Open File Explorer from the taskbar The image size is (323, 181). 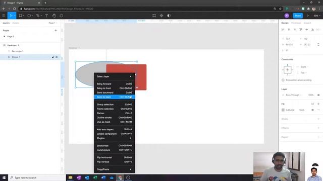pyautogui.click(x=71, y=177)
